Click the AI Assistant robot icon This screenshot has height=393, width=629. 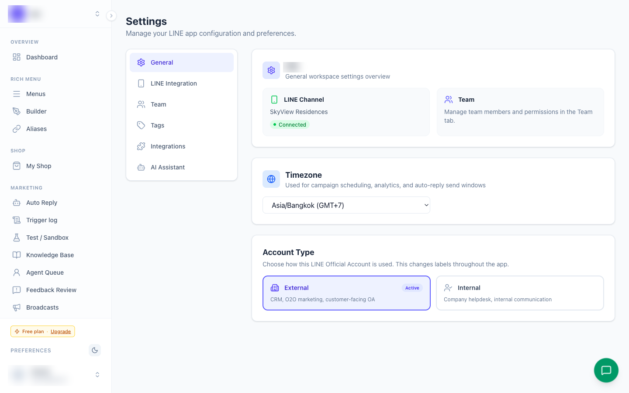click(141, 167)
